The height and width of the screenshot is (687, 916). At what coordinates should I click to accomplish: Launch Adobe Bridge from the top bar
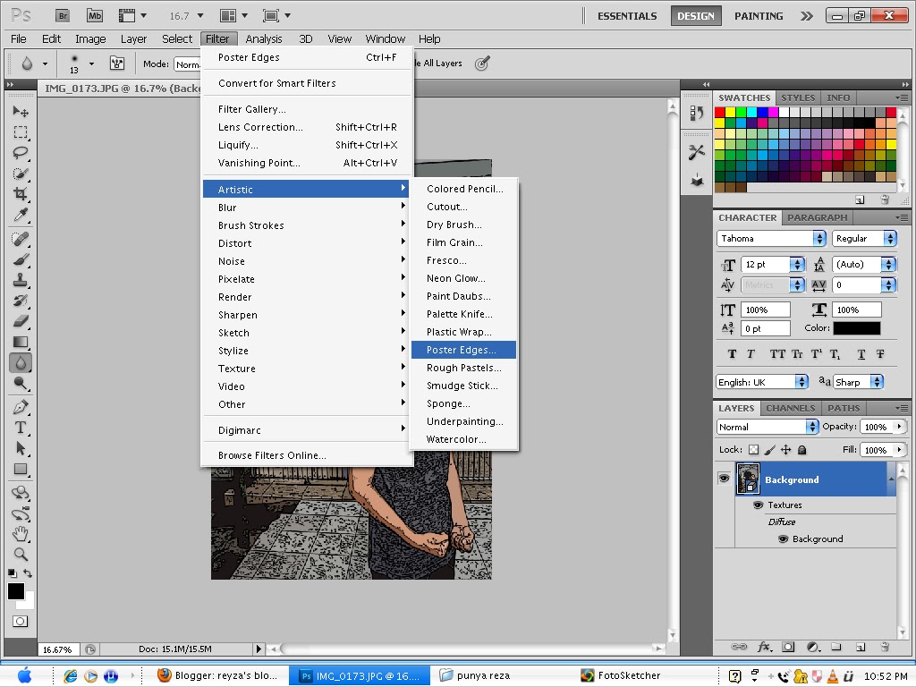click(x=64, y=16)
